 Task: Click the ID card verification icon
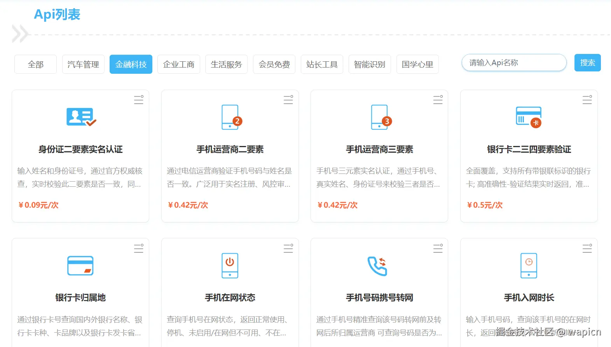81,117
